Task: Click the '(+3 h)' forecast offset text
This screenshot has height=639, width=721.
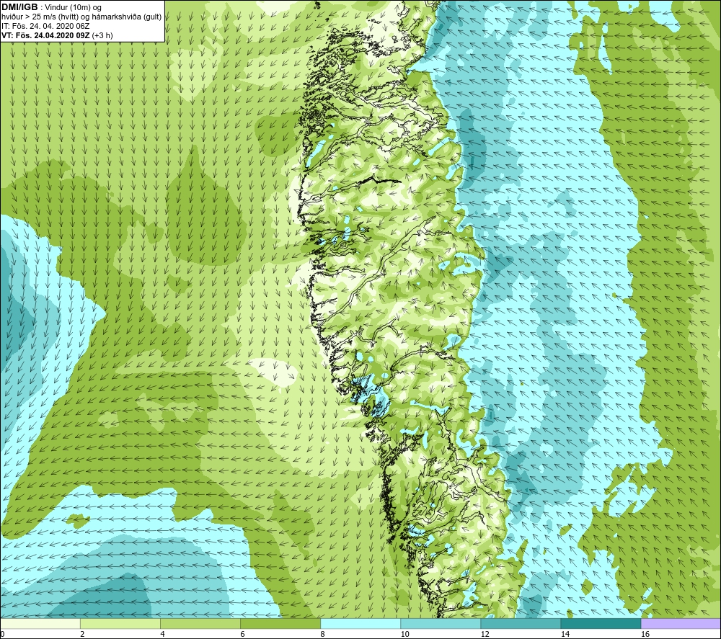Action: [x=102, y=35]
